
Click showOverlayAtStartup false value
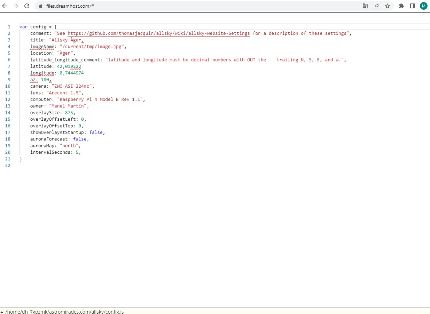click(96, 132)
